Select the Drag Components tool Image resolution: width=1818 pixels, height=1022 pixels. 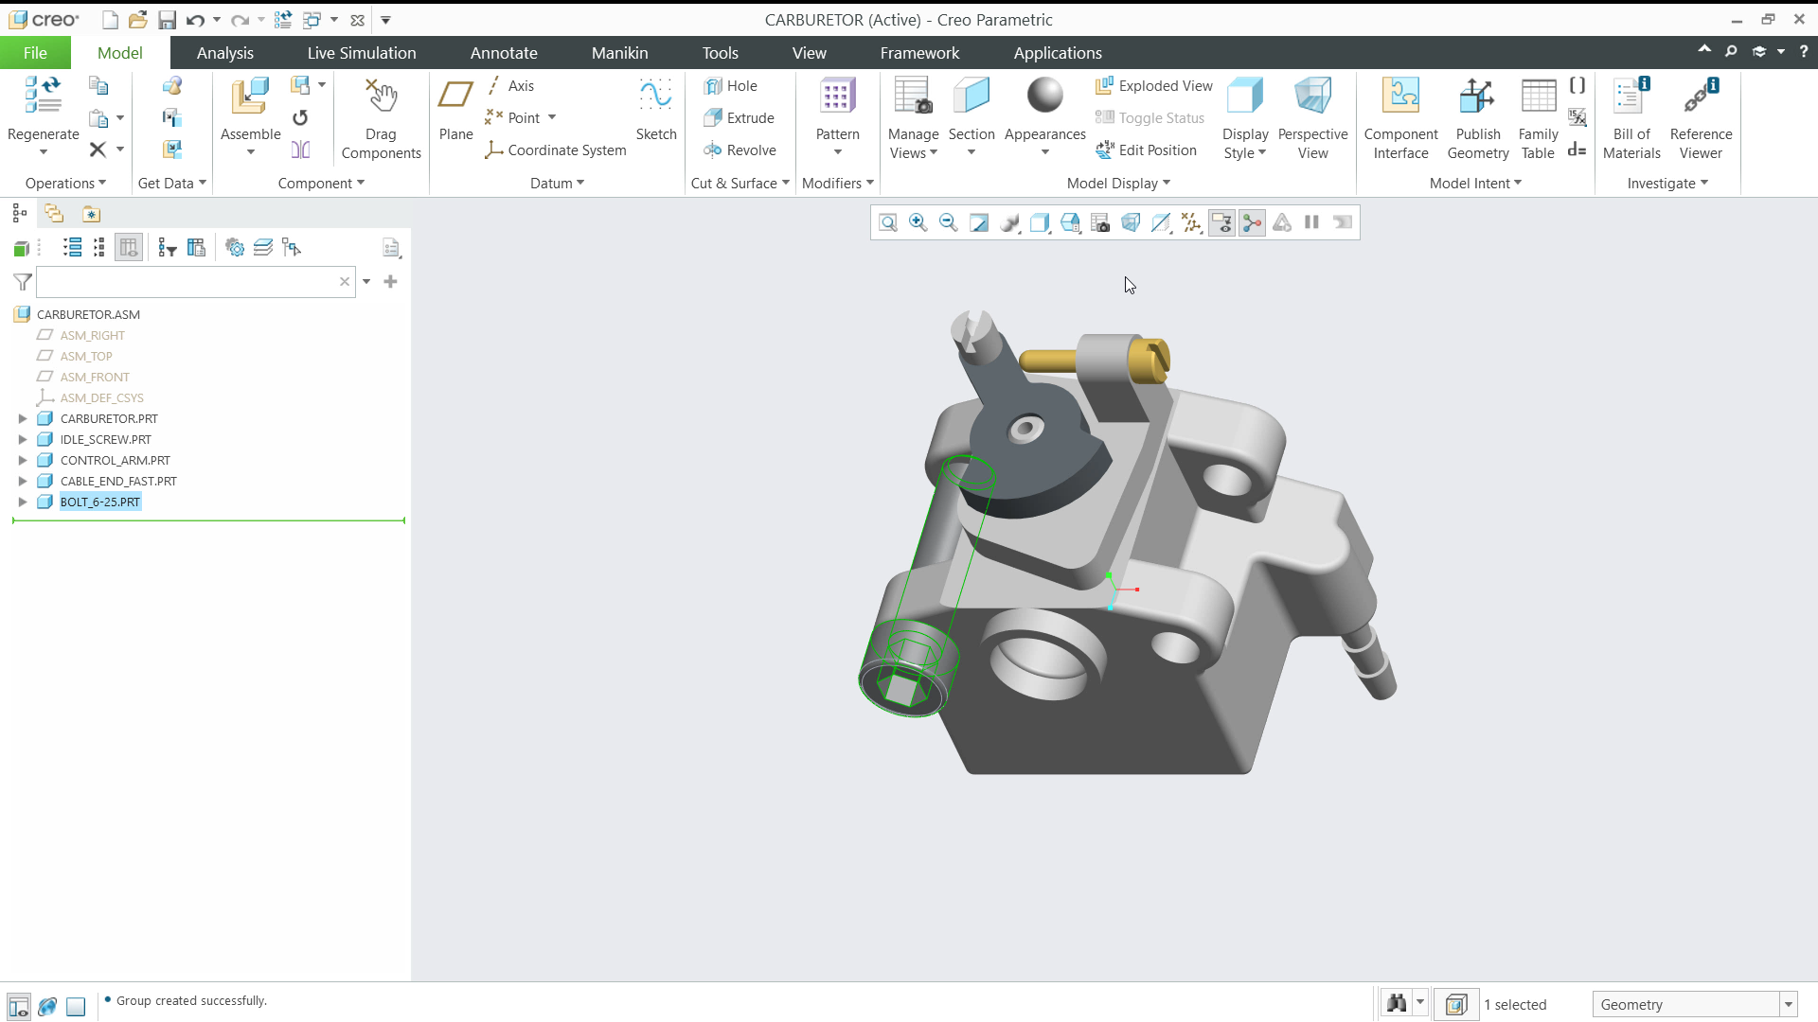381,118
